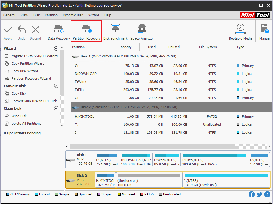Click the Migrate OS to SSD/HD Wizard icon

click(7, 56)
